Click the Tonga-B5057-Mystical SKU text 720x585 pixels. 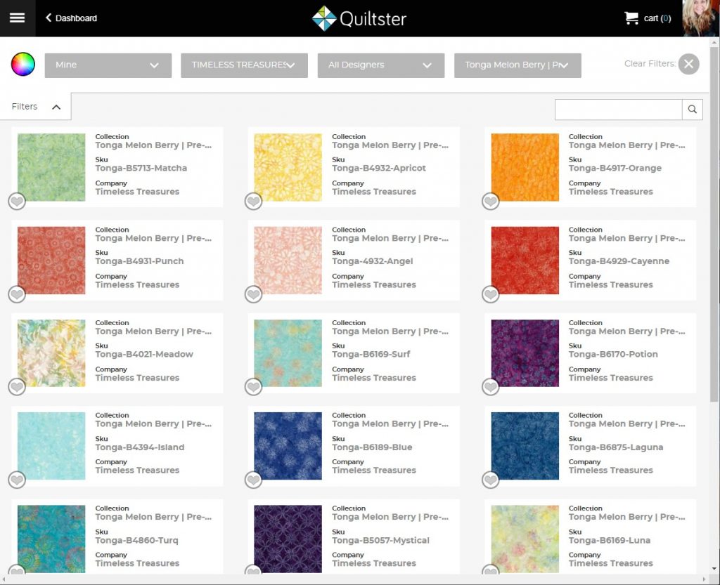pyautogui.click(x=380, y=541)
